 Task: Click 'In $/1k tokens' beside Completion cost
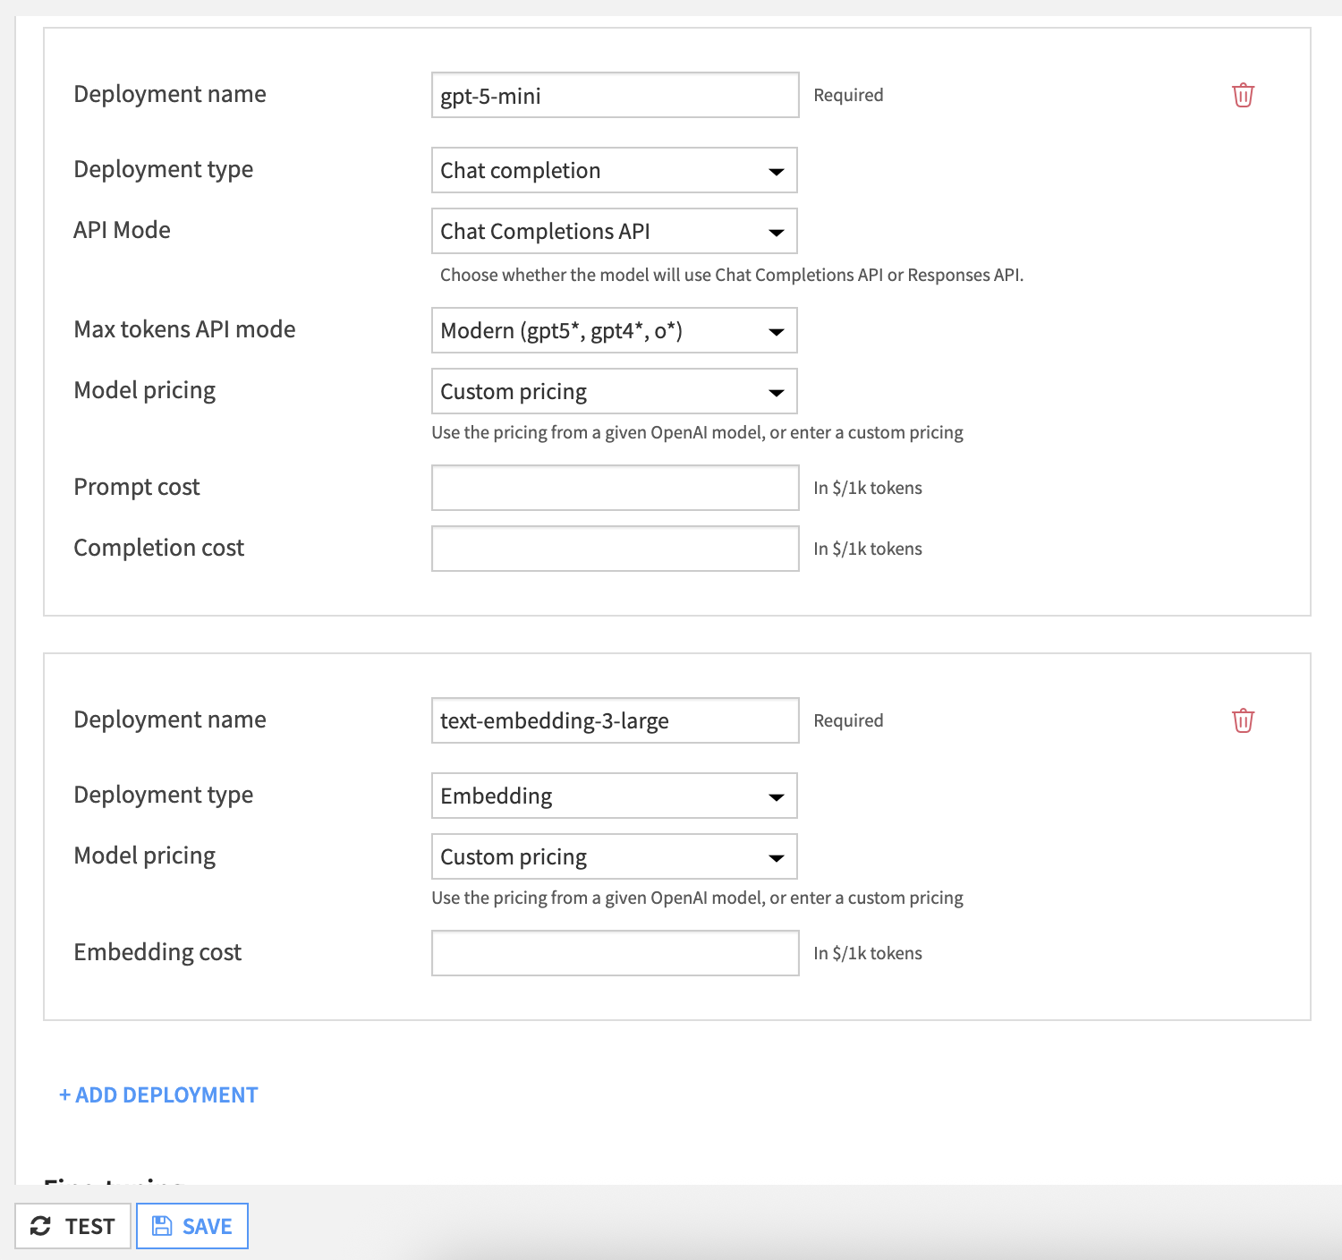[x=868, y=549]
